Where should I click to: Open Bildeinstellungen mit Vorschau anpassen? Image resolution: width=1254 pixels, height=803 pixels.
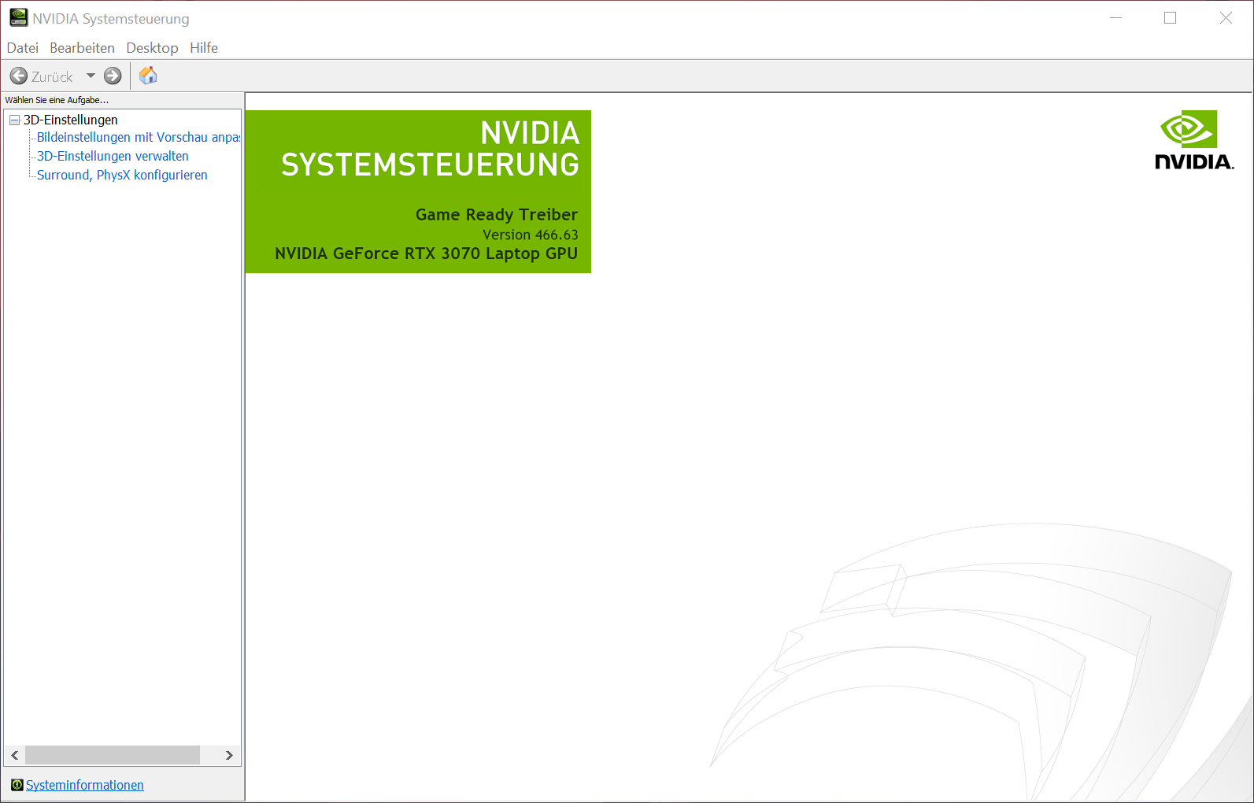coord(139,137)
